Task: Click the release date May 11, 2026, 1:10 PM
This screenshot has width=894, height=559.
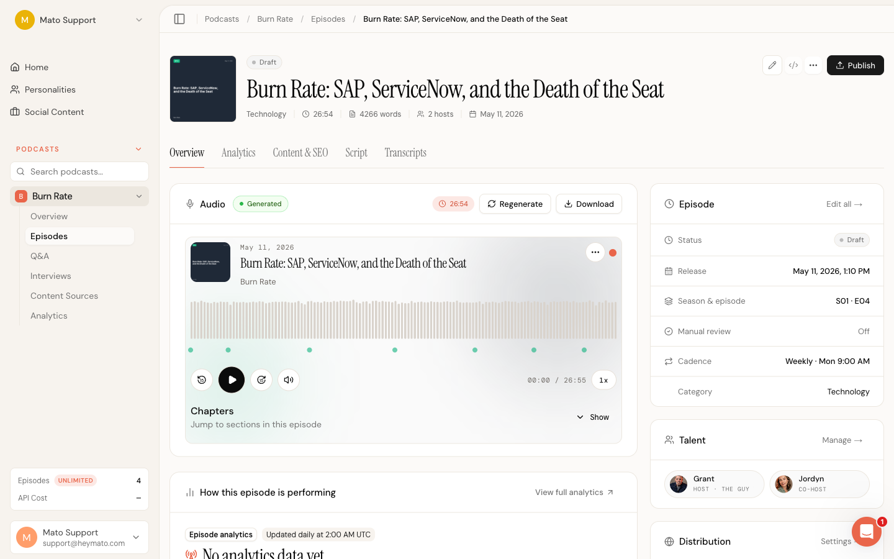Action: (831, 271)
